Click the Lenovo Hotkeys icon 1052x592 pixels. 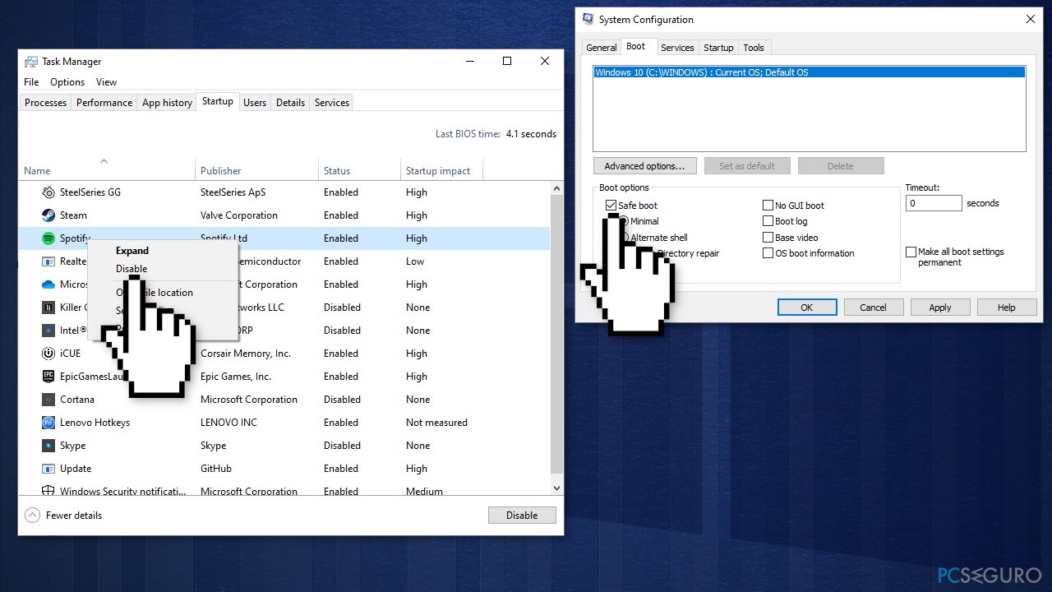[48, 423]
